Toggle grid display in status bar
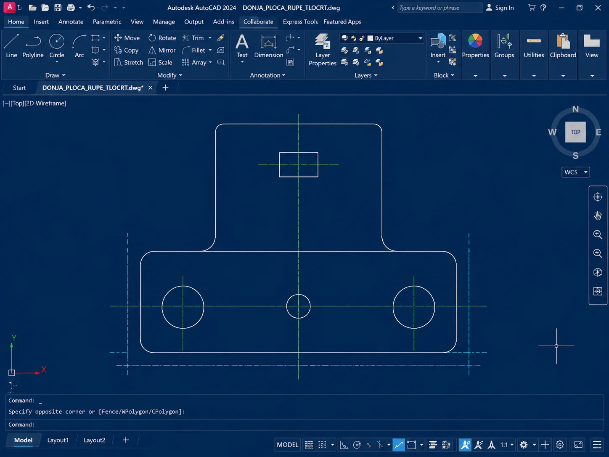The width and height of the screenshot is (609, 457). tap(309, 445)
